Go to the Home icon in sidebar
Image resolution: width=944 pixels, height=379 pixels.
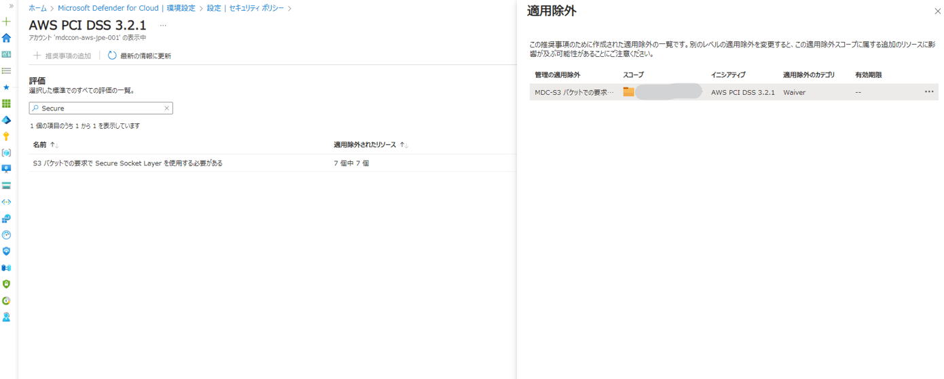(x=6, y=38)
